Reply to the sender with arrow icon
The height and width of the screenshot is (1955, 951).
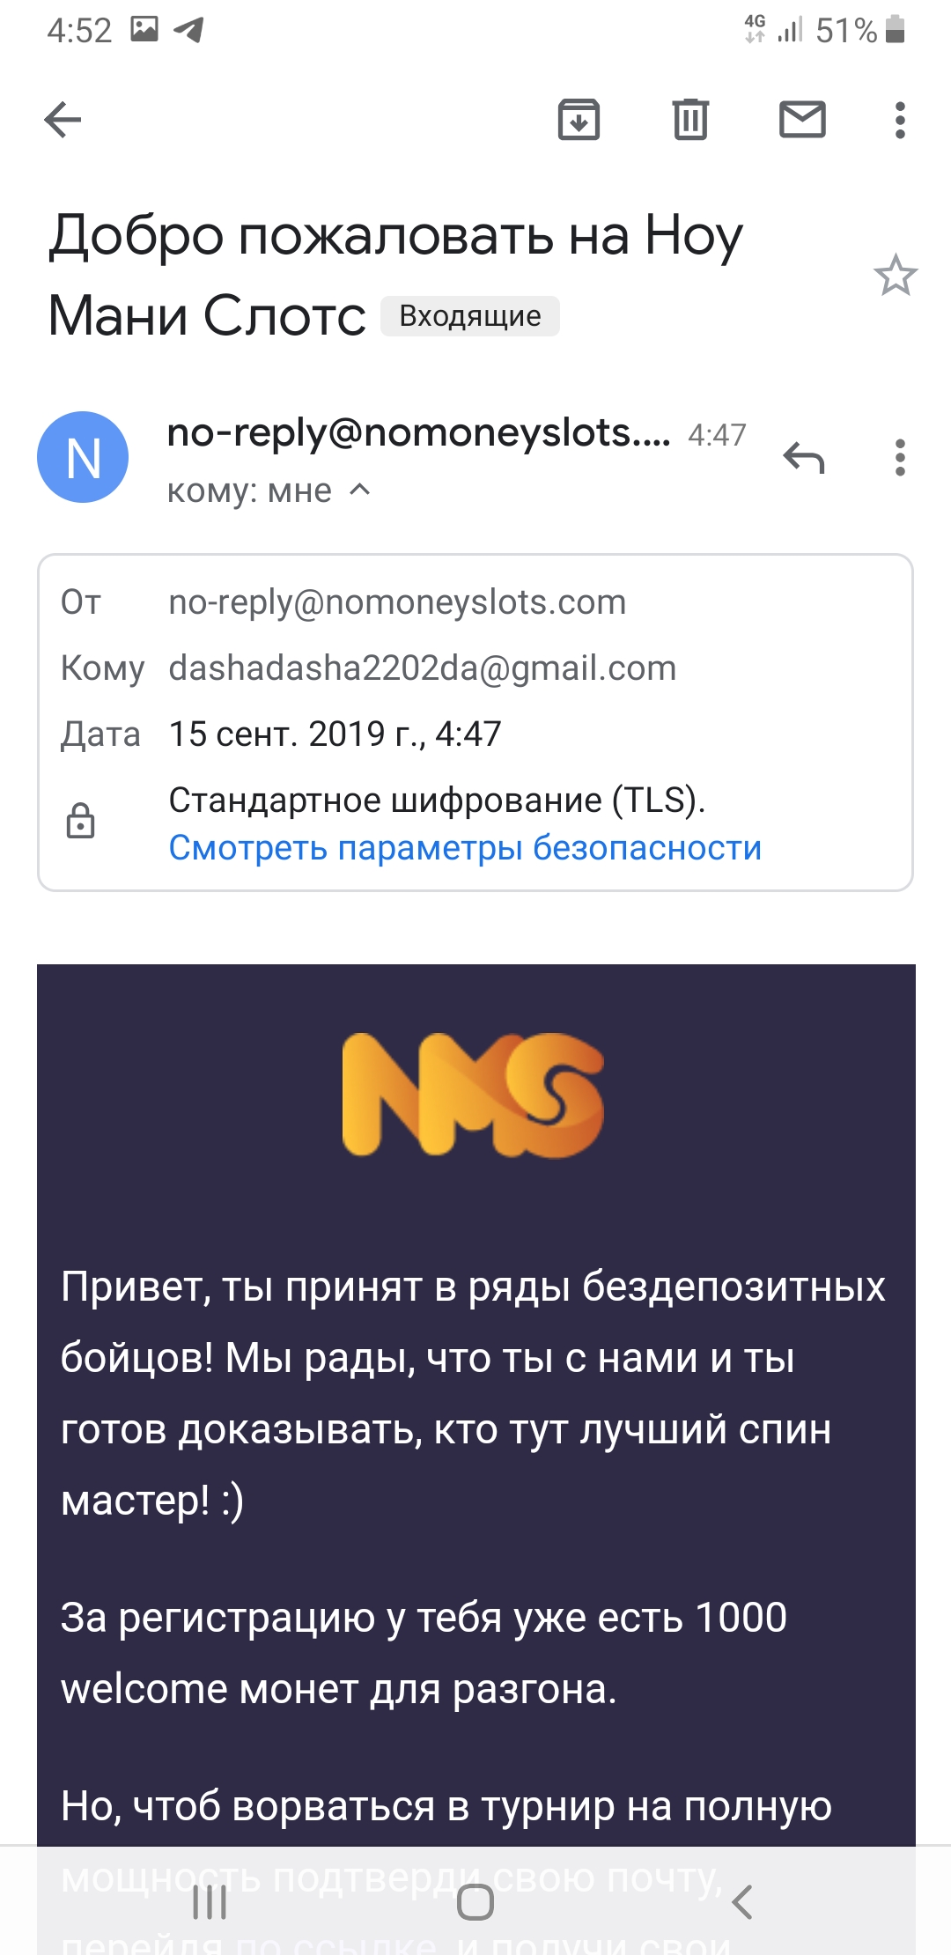pyautogui.click(x=803, y=458)
